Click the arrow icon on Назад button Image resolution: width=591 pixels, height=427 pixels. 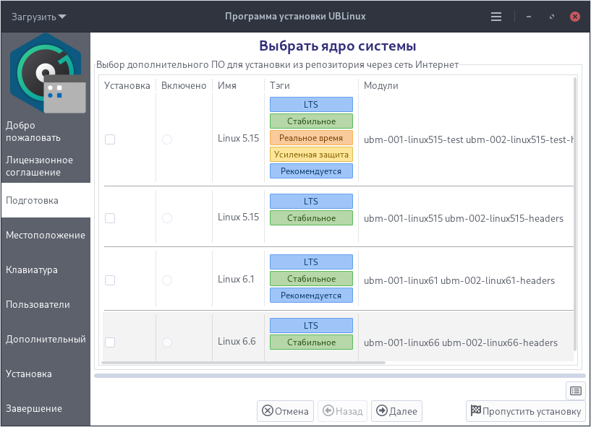pos(328,411)
